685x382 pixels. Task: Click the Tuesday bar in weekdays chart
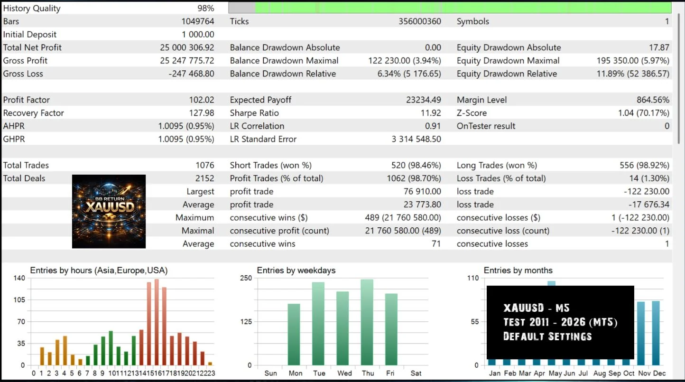(x=318, y=324)
